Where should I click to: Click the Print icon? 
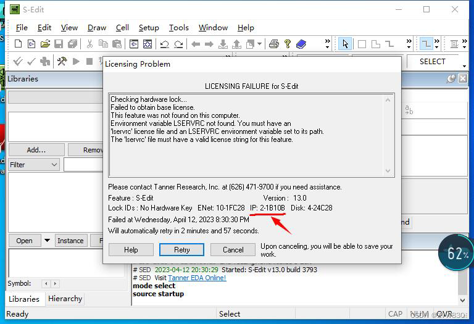tap(274, 44)
